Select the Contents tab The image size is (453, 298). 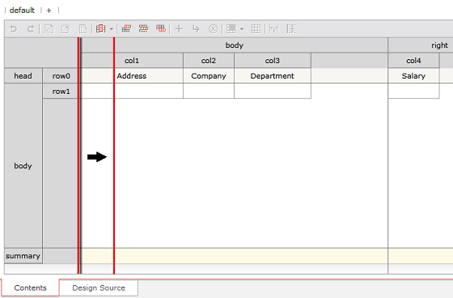point(31,287)
